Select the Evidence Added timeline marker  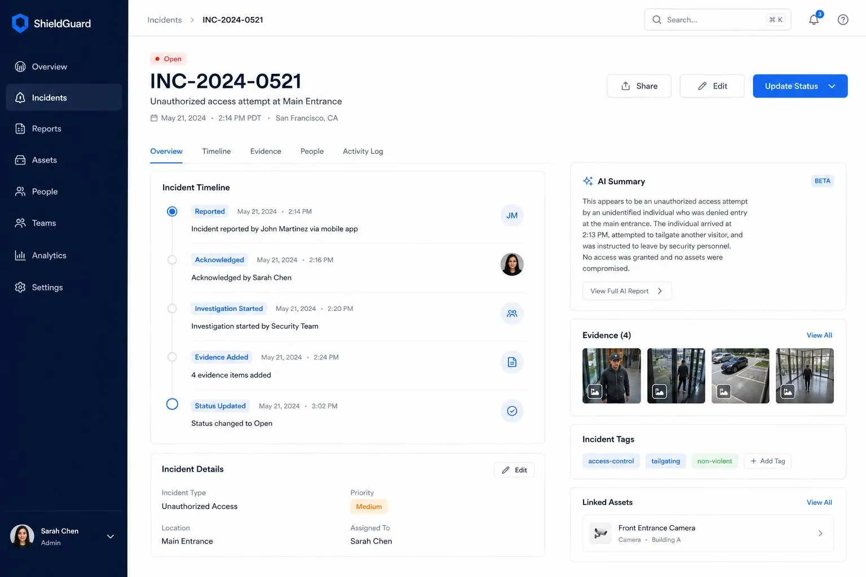point(172,357)
